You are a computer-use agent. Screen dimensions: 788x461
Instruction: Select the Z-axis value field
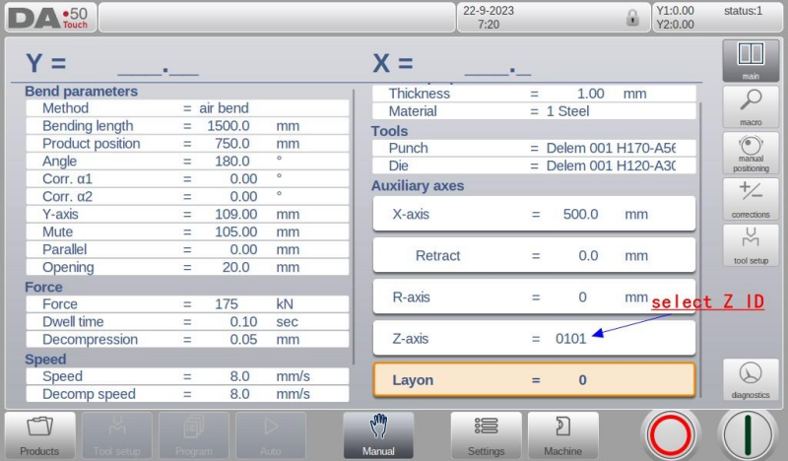point(570,338)
